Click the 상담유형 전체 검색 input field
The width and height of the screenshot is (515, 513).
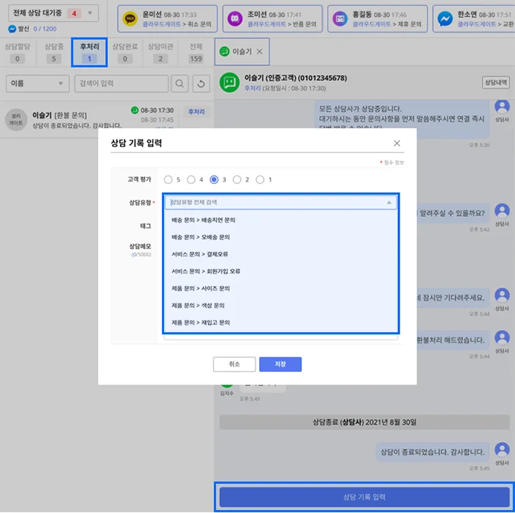pos(280,202)
